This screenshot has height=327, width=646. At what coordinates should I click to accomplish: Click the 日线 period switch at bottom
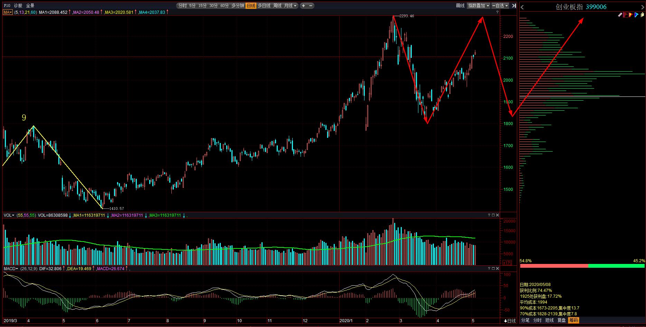coord(510,321)
